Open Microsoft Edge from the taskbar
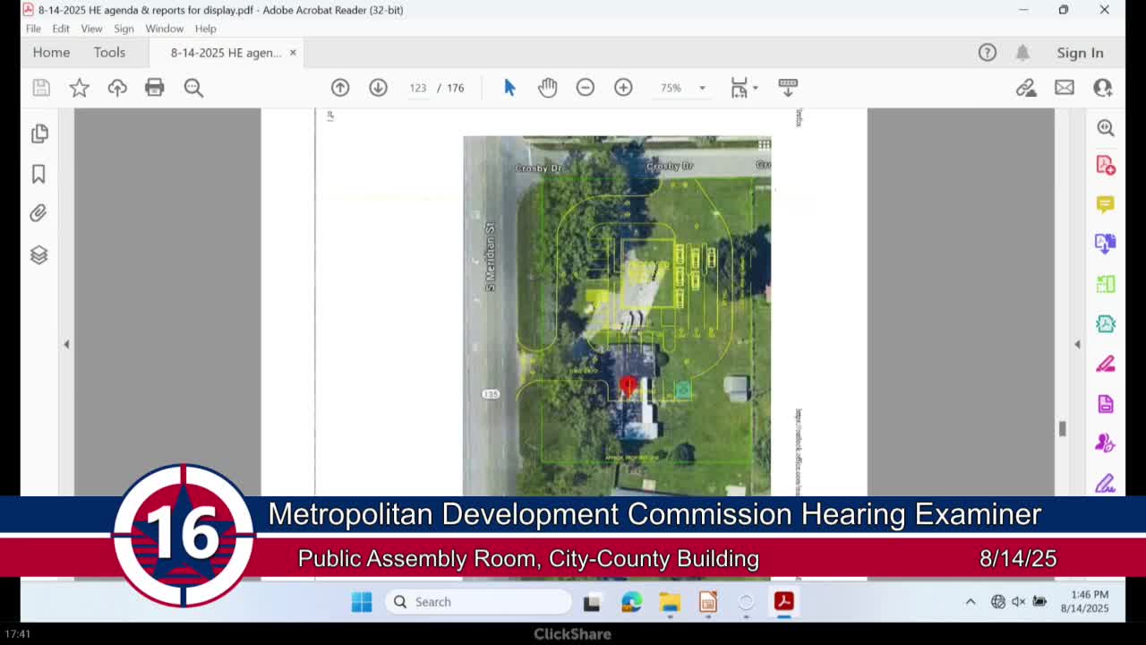 (x=631, y=602)
